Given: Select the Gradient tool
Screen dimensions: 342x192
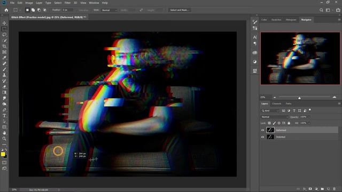Looking at the screenshot, I should (4, 92).
